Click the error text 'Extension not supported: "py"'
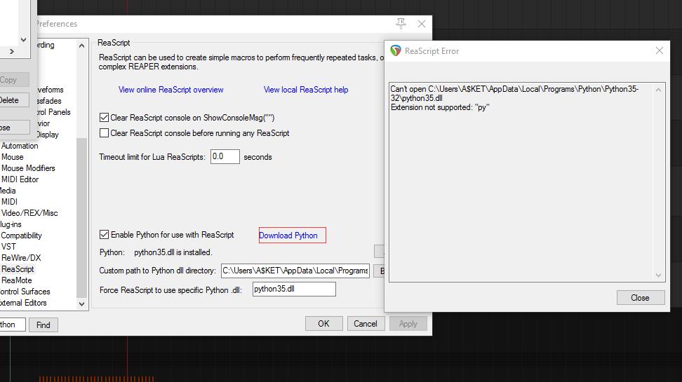 click(x=440, y=107)
